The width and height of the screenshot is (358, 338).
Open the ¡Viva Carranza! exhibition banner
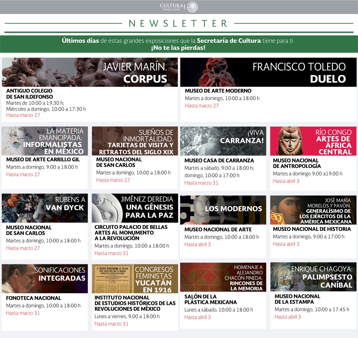point(223,141)
